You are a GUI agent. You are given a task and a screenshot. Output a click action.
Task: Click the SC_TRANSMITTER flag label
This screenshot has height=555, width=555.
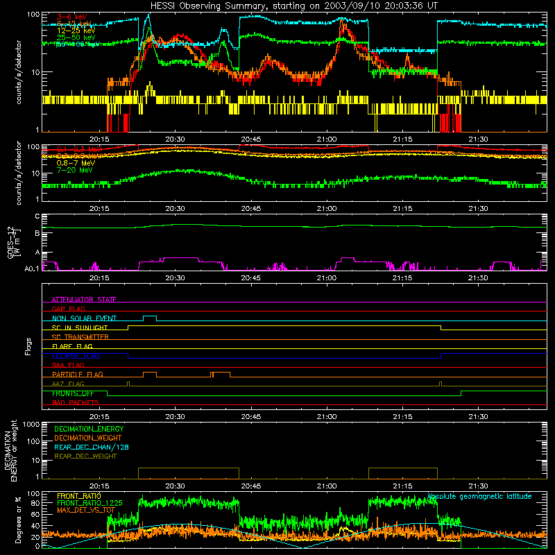click(80, 337)
